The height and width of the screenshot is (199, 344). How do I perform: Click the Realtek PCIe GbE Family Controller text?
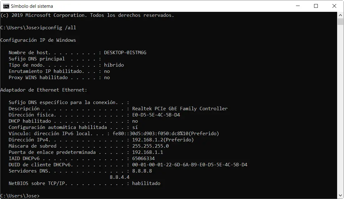click(180, 109)
